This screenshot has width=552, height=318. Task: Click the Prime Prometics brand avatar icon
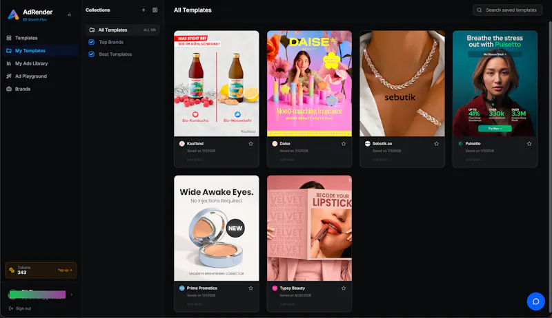182,288
